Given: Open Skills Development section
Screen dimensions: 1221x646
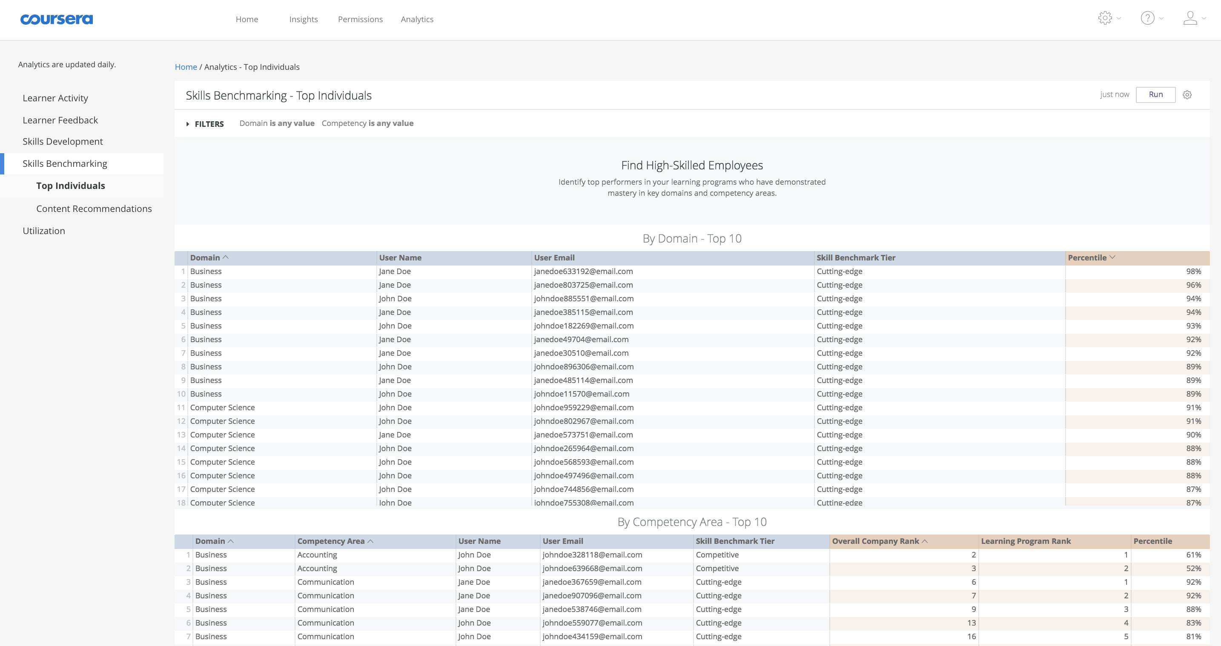Looking at the screenshot, I should pos(63,141).
